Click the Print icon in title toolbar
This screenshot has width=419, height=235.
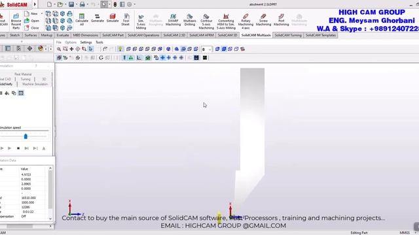click(x=82, y=5)
